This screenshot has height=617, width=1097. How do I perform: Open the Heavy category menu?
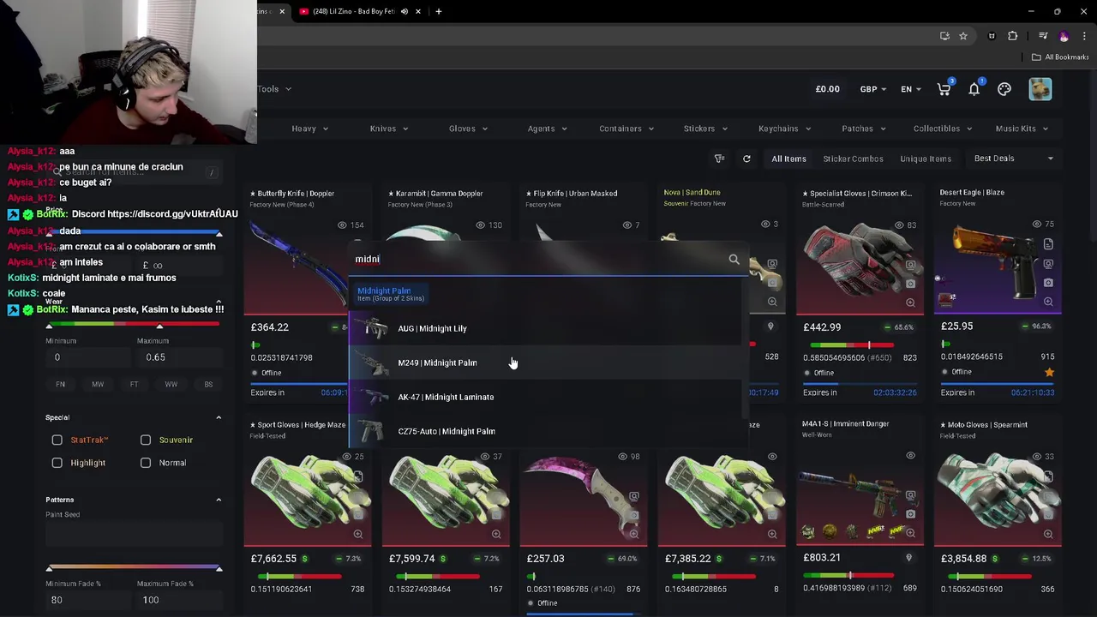pos(309,129)
